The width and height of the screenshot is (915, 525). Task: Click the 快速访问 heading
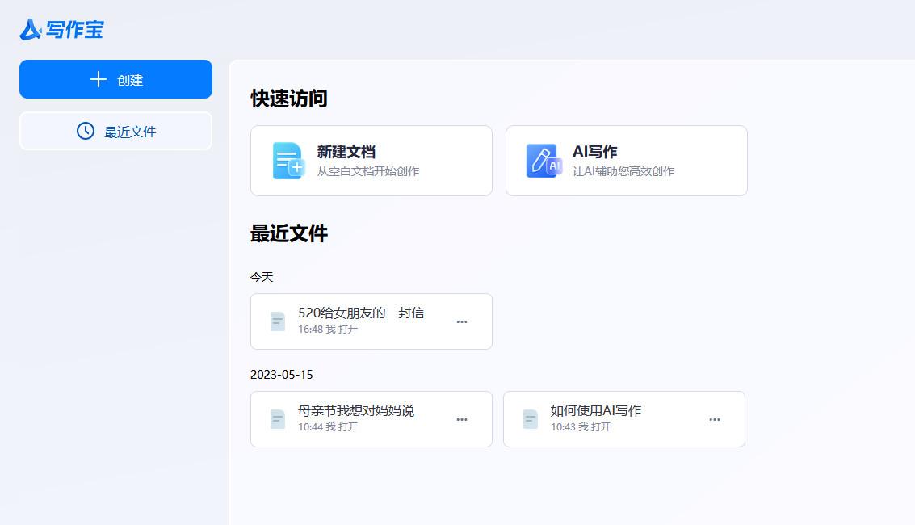click(289, 99)
